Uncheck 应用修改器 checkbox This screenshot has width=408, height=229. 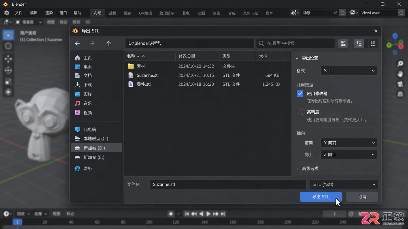(300, 94)
